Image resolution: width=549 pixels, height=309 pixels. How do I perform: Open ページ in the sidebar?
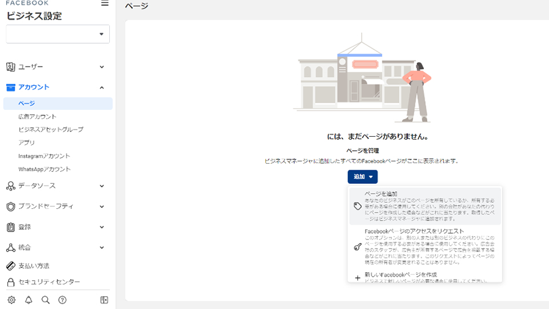pos(58,103)
